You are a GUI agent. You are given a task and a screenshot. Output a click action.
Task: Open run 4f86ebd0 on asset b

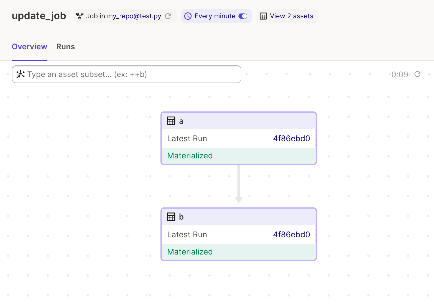click(x=292, y=235)
